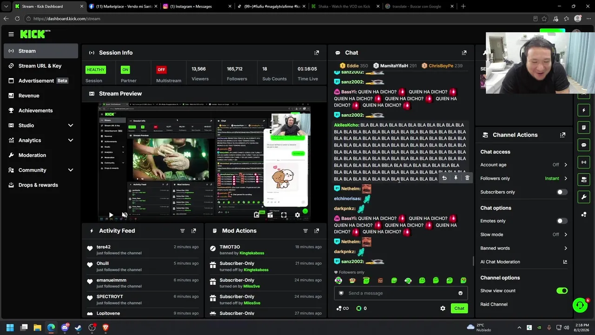Expand Banned words settings

[524, 248]
